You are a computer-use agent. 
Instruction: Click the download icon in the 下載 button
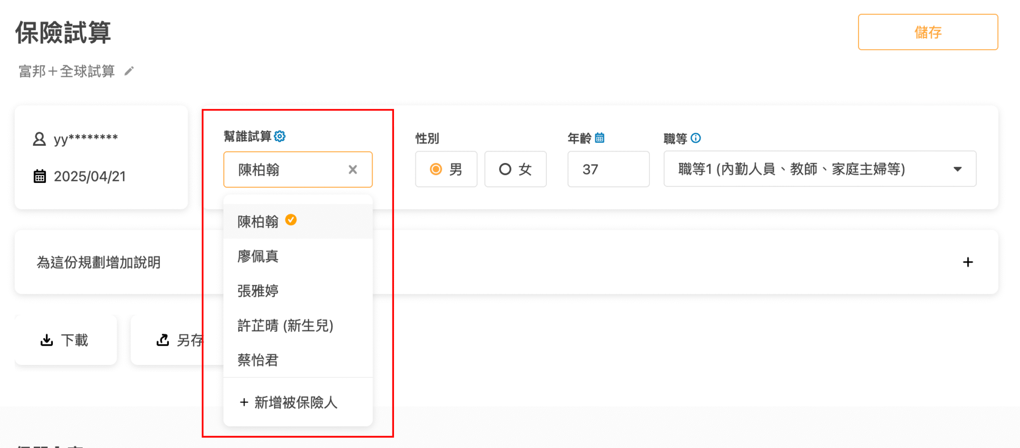(x=46, y=340)
